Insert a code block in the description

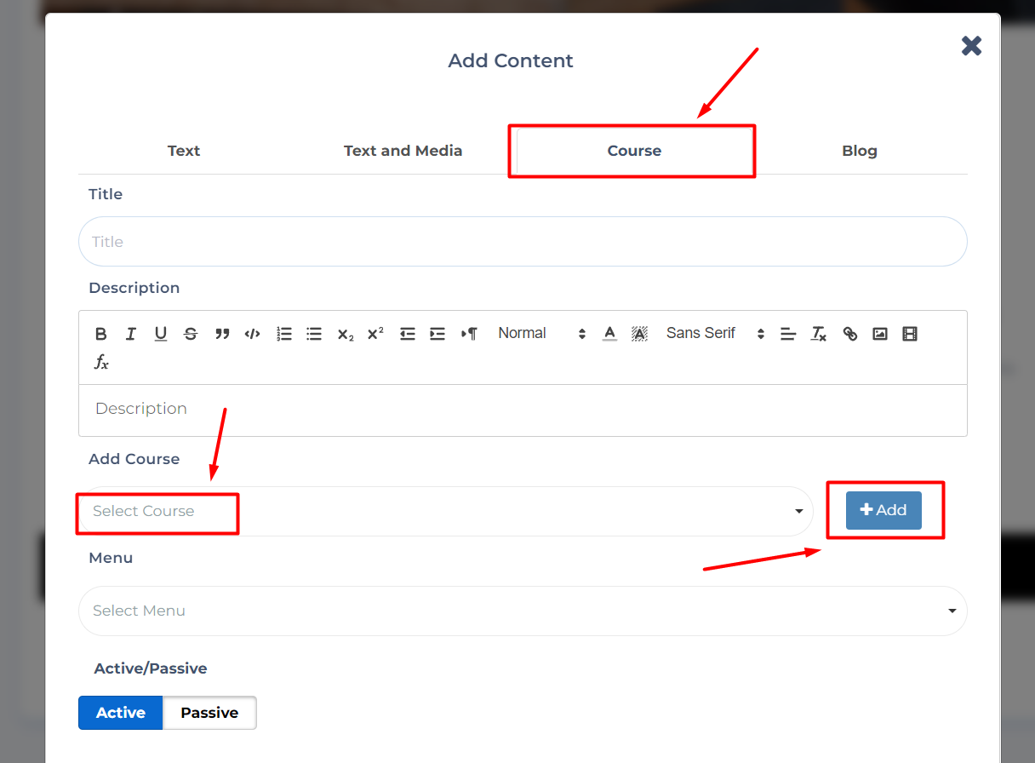click(x=252, y=334)
